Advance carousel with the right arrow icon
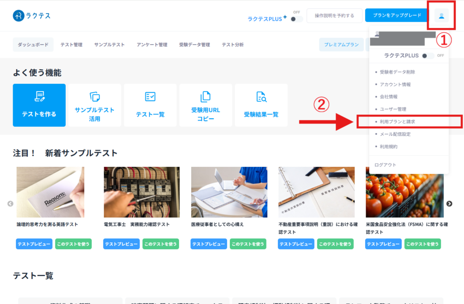This screenshot has width=464, height=304. 449,204
